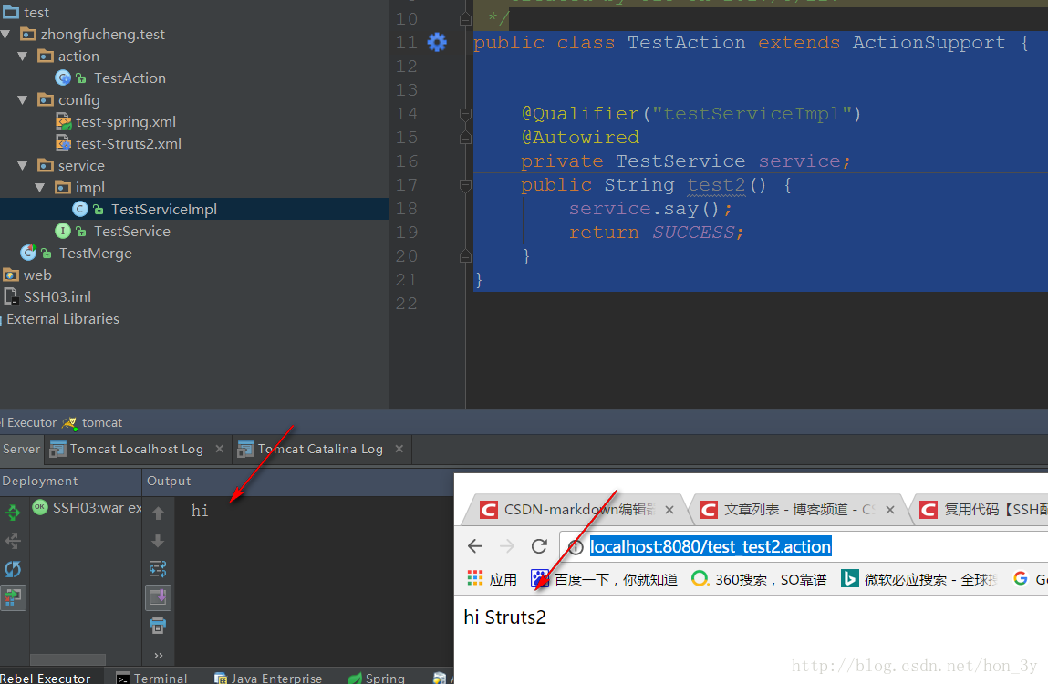The height and width of the screenshot is (684, 1048).
Task: Click the web folder icon
Action: pos(11,275)
